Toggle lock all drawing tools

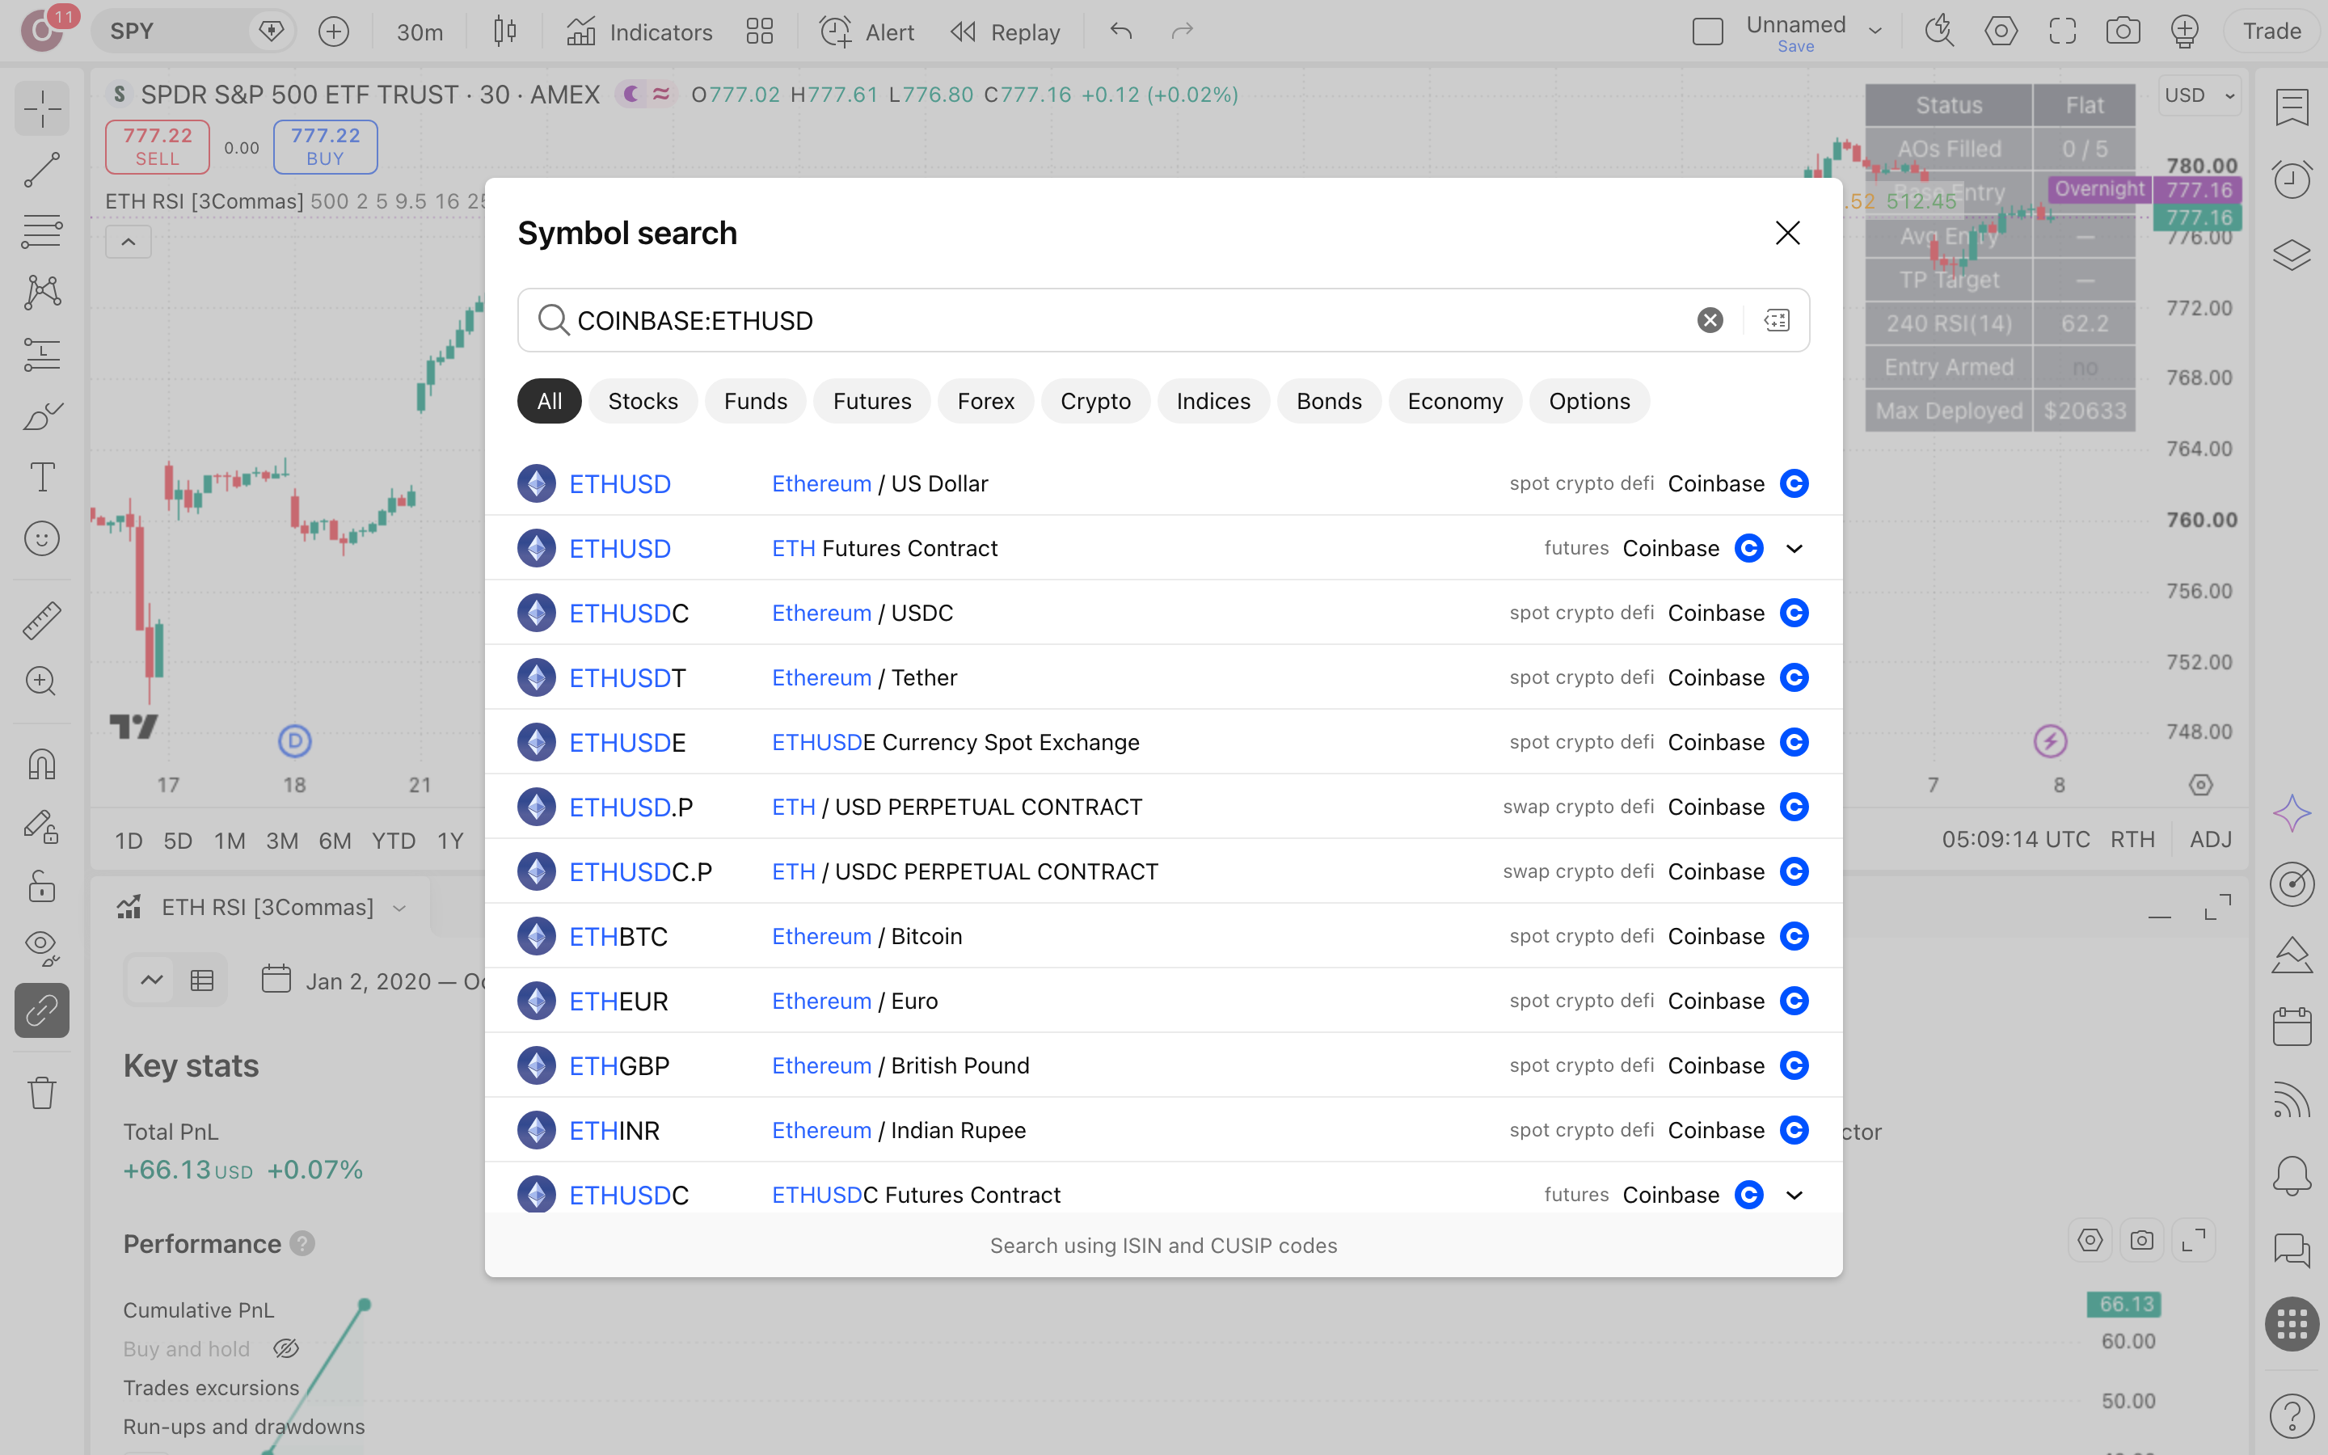(42, 886)
